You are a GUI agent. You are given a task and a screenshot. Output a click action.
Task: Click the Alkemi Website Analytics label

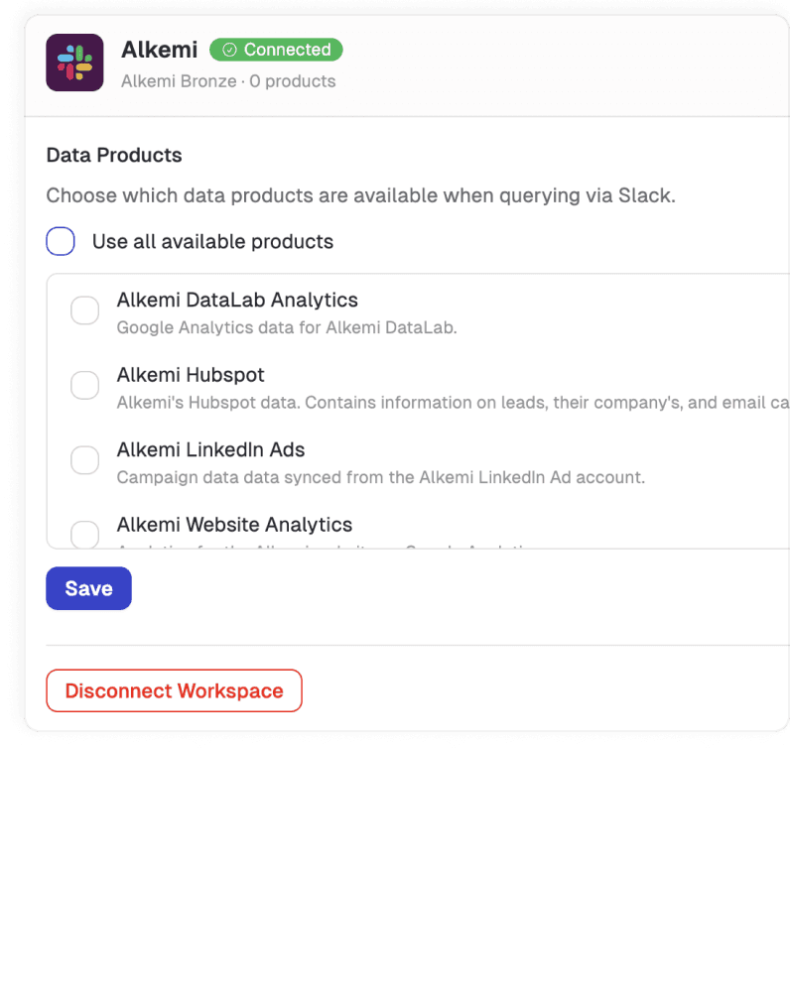(x=232, y=525)
